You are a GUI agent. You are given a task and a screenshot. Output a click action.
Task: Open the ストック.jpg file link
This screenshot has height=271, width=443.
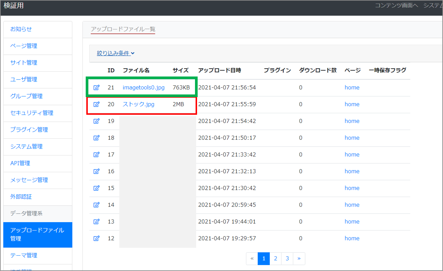point(138,104)
